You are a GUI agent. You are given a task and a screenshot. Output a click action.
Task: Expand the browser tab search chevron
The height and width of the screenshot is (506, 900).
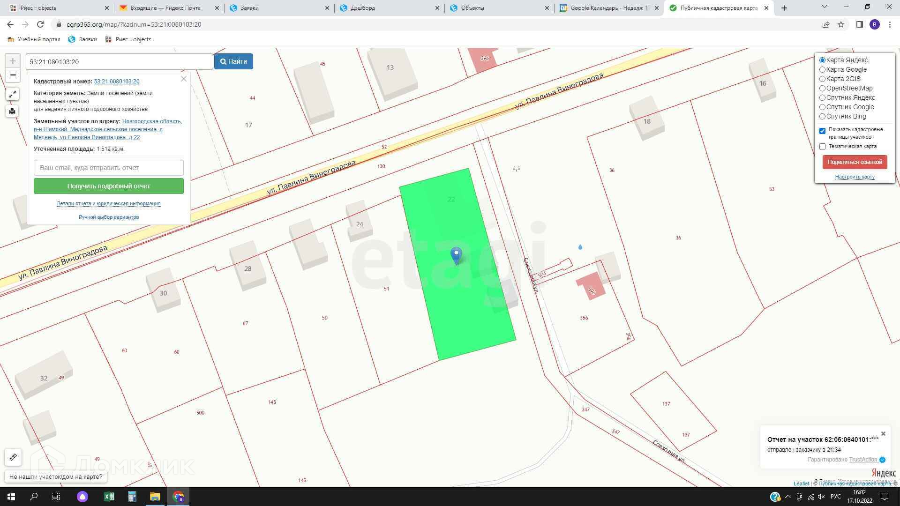pos(825,7)
